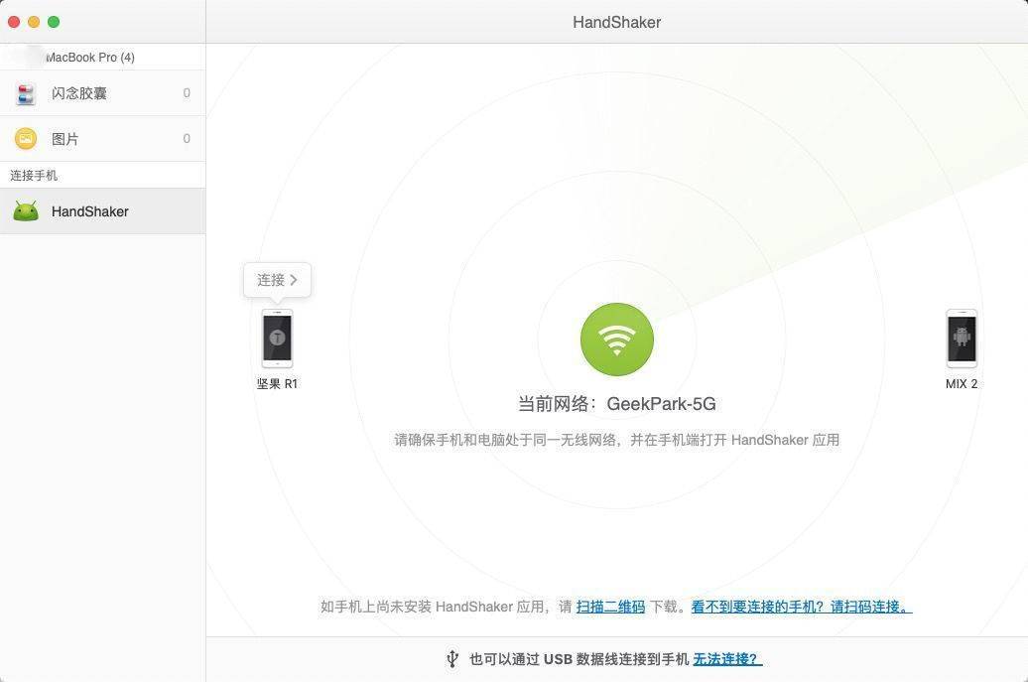The image size is (1028, 682).
Task: Click the 图片 images icon in sidebar
Action: 25,138
